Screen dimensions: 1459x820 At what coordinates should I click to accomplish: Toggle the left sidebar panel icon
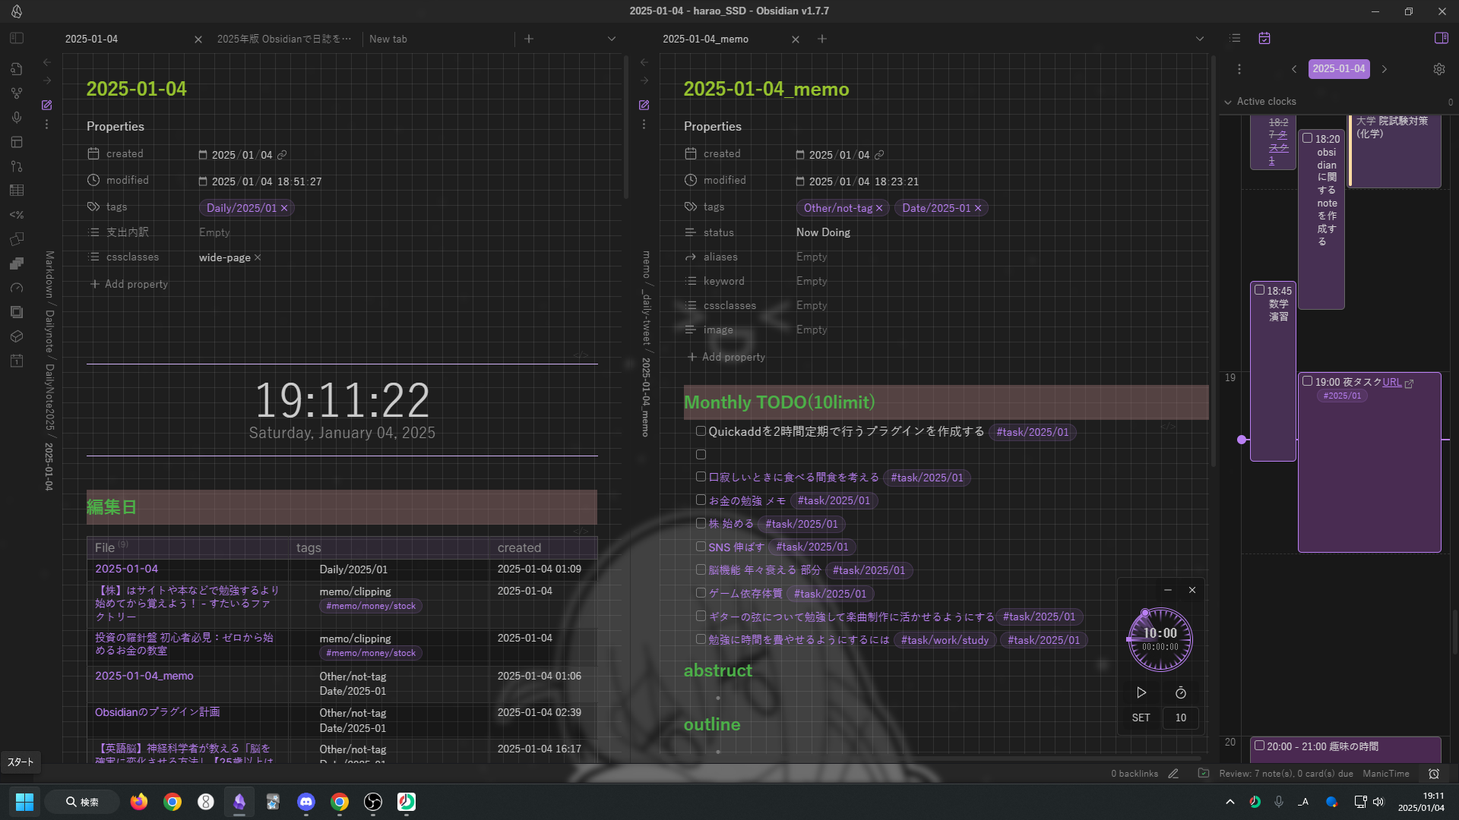coord(17,39)
